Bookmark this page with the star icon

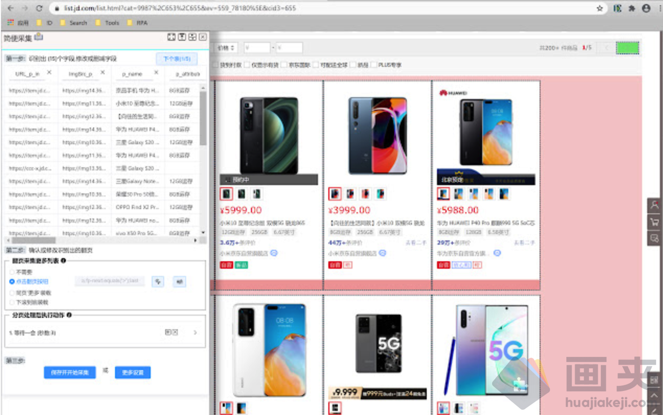(600, 8)
